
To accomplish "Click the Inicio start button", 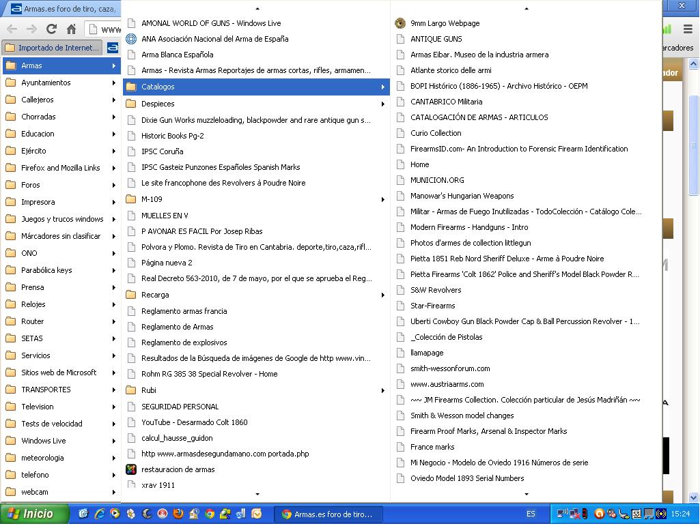I will [34, 514].
